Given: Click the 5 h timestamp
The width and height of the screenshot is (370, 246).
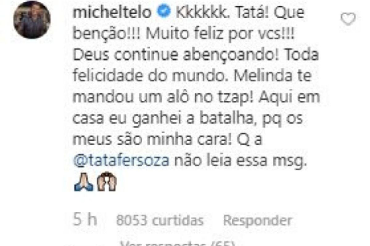Looking at the screenshot, I should tap(85, 220).
